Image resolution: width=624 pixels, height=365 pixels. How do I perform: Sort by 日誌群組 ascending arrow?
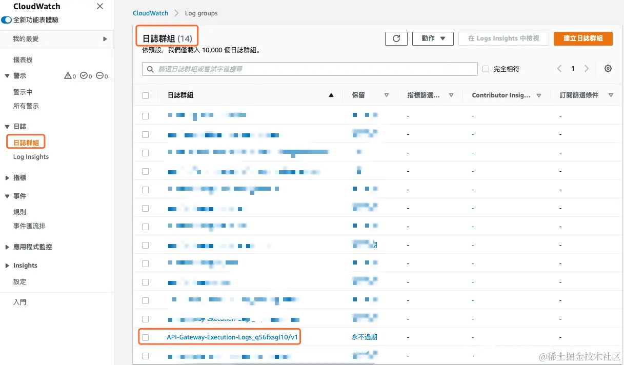(x=331, y=95)
